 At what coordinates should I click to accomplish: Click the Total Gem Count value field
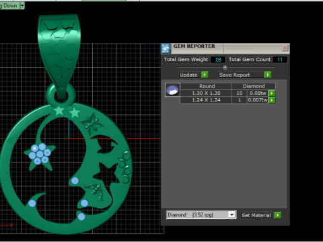[x=280, y=60]
